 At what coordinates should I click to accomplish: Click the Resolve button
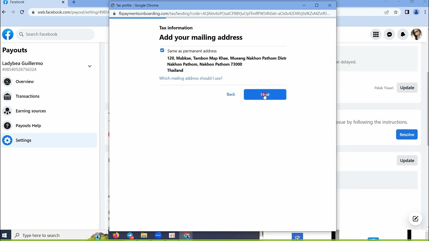407,135
